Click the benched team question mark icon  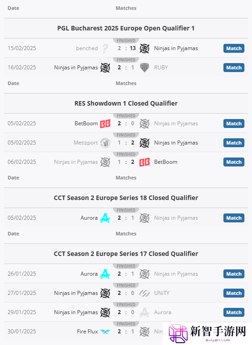coord(105,48)
